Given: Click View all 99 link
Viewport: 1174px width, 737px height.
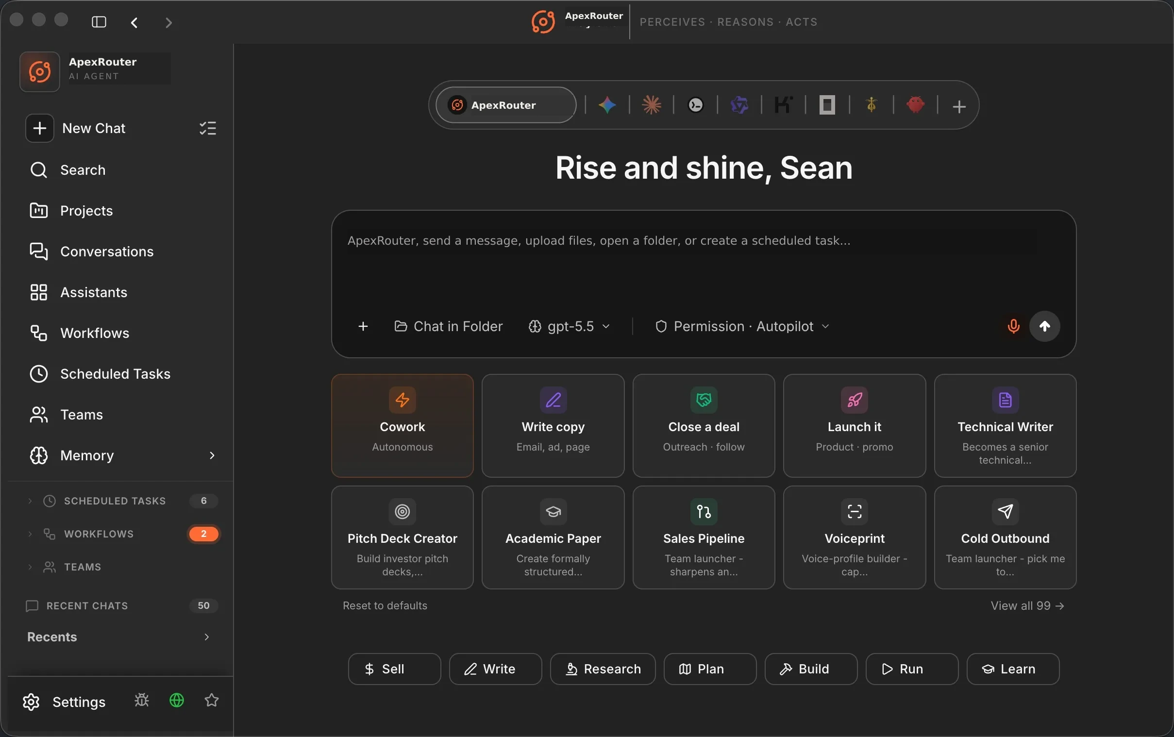Looking at the screenshot, I should click(1027, 605).
